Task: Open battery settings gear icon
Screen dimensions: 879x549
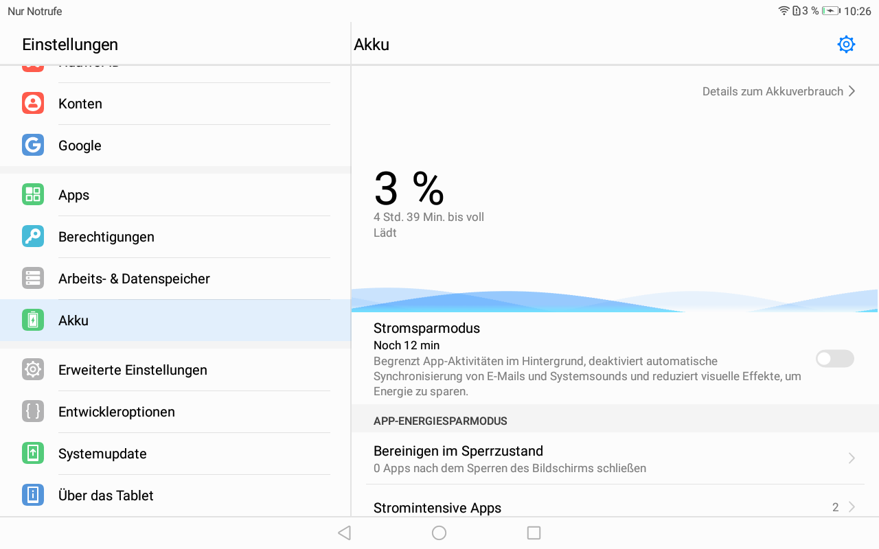Action: pyautogui.click(x=846, y=45)
